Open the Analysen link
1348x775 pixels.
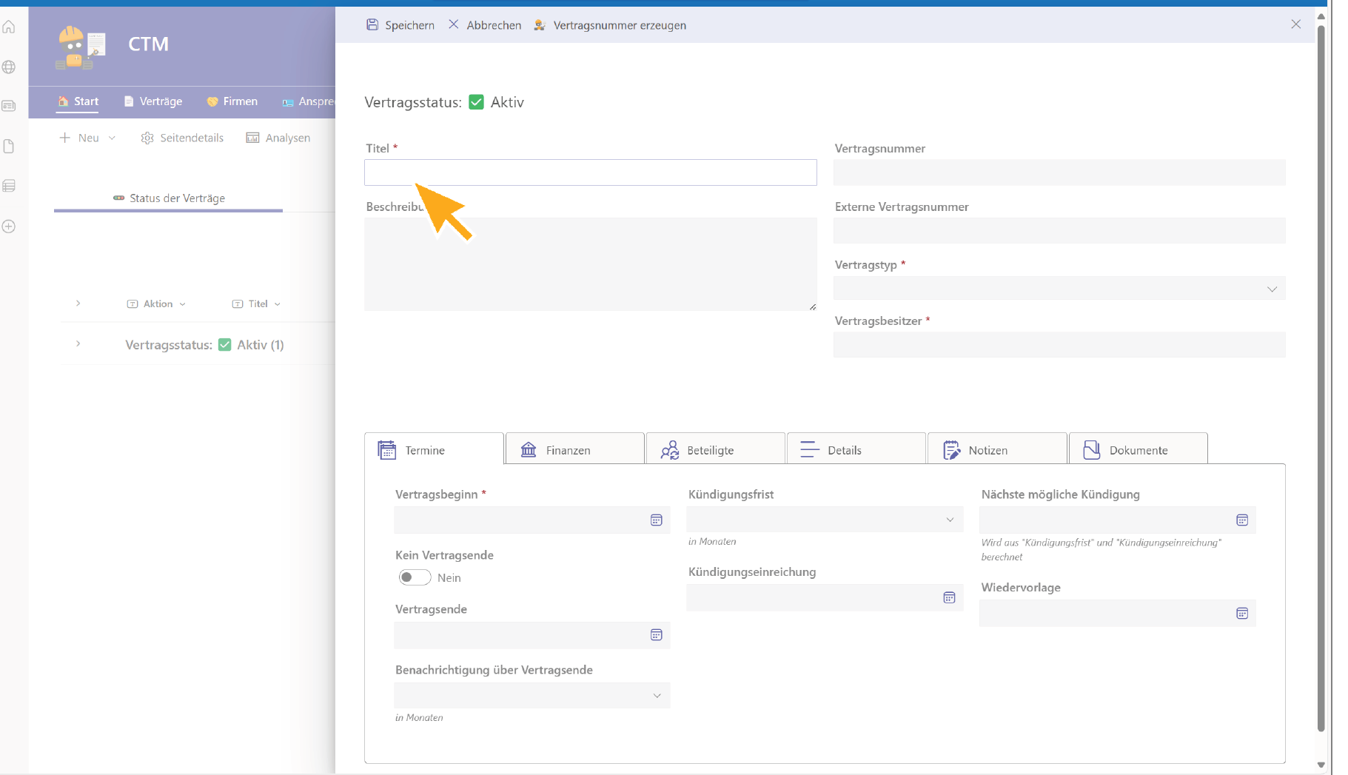[x=278, y=138]
